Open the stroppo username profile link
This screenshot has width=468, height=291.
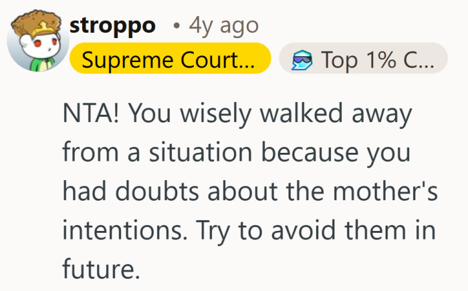[112, 26]
